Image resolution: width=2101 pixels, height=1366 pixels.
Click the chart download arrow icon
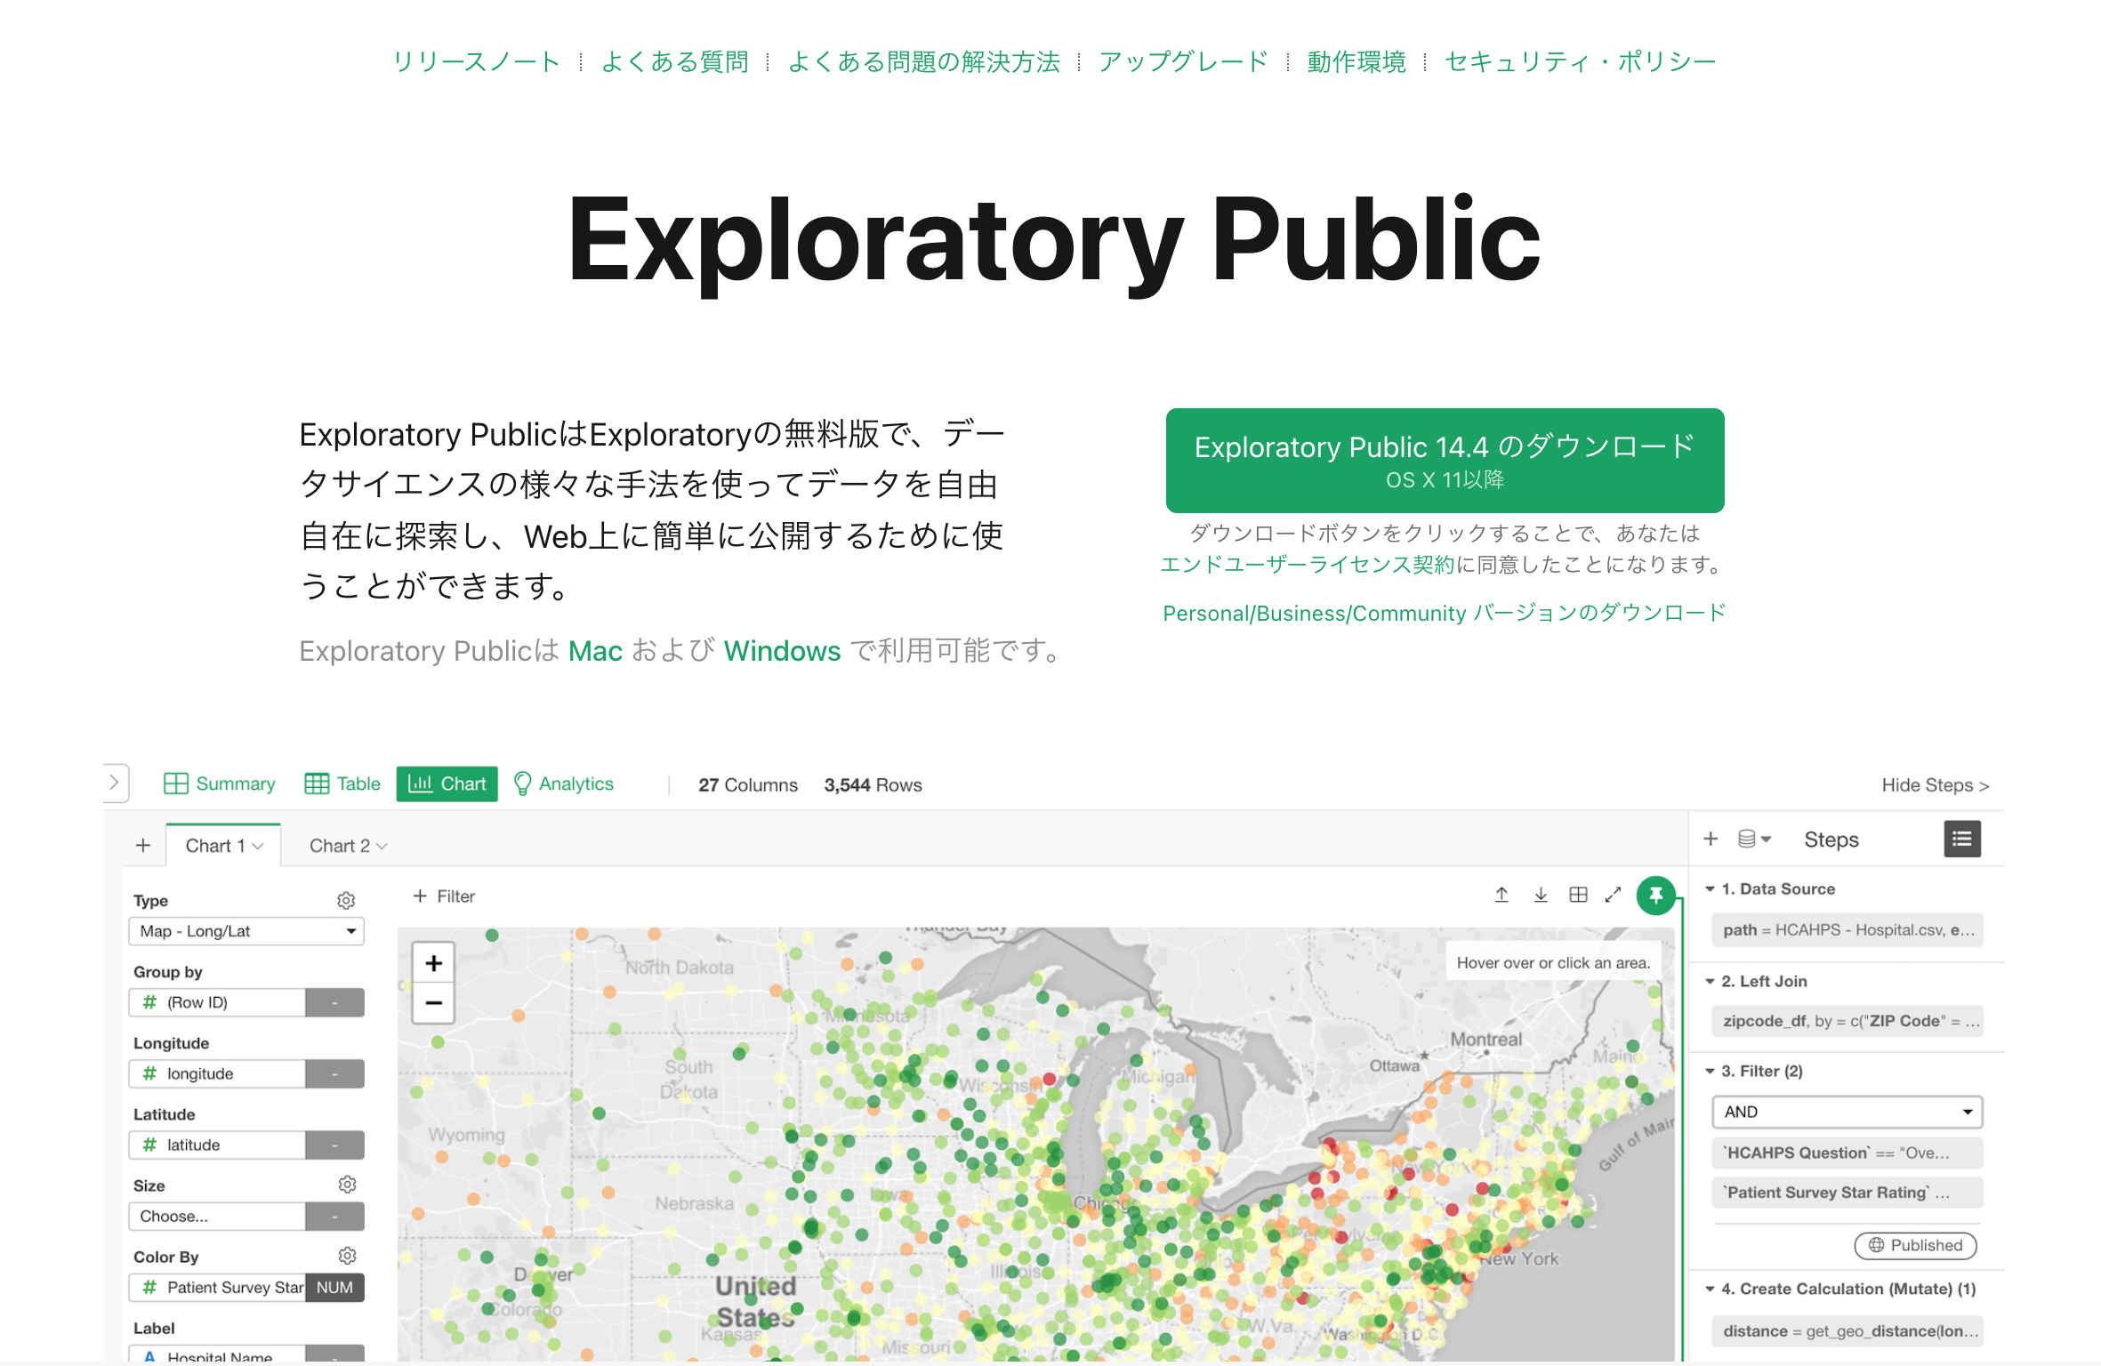tap(1541, 895)
